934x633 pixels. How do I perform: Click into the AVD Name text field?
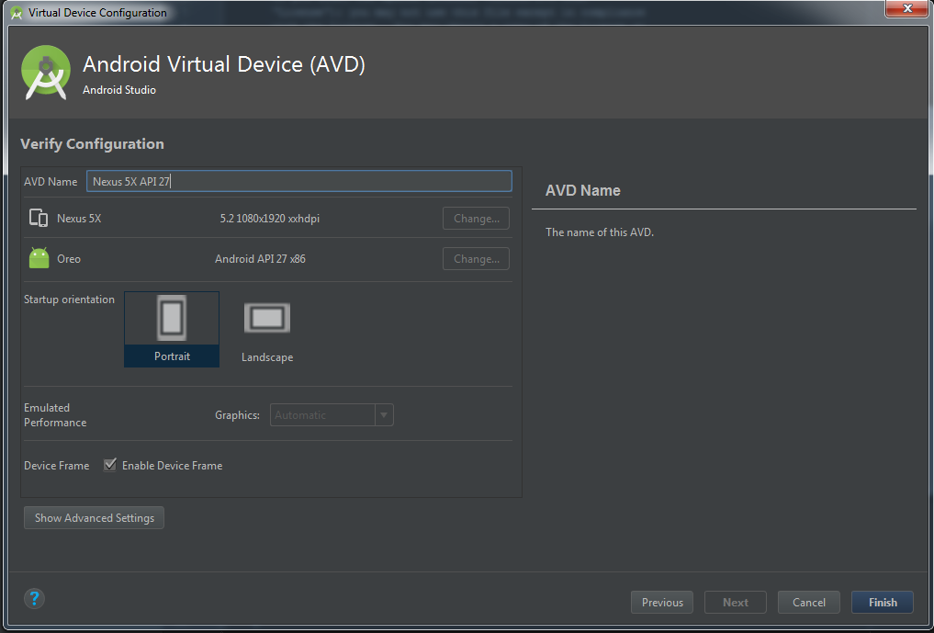[x=298, y=182]
